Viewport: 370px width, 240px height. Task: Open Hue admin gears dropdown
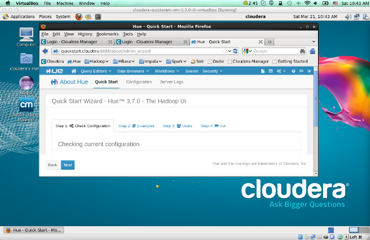281,71
